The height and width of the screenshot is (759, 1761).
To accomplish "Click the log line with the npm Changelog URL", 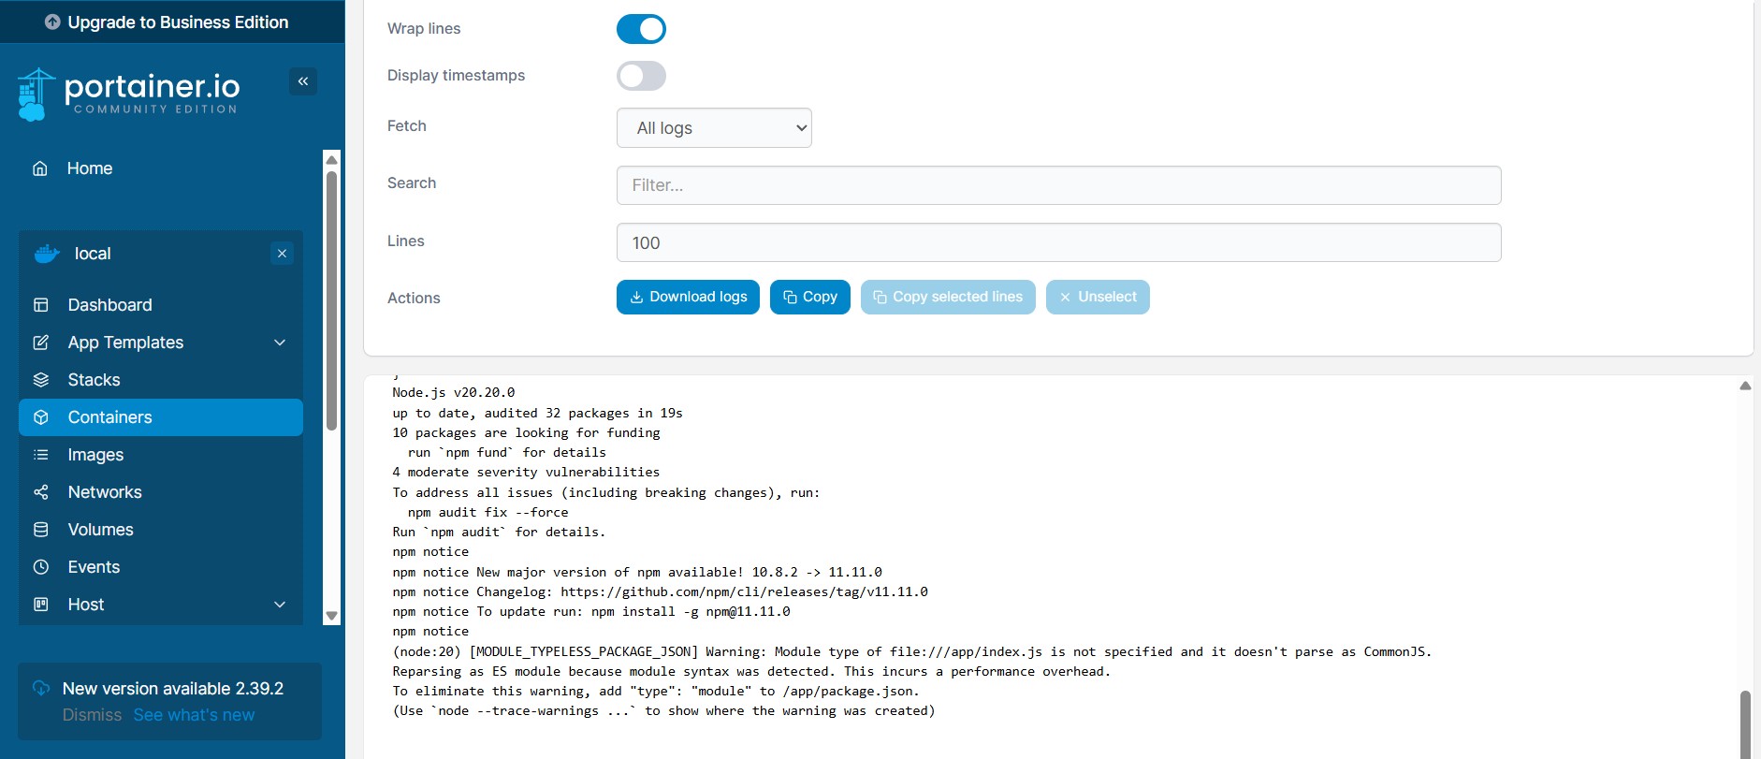I will point(661,592).
